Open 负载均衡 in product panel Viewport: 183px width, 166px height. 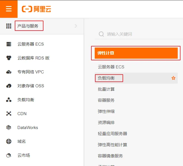pyautogui.click(x=106, y=78)
